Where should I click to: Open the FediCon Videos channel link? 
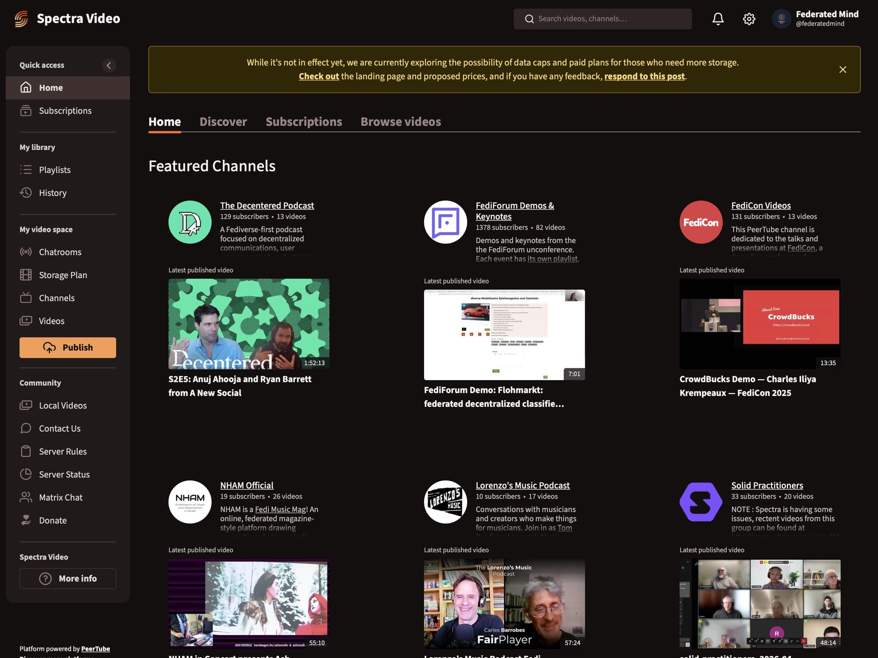[761, 205]
